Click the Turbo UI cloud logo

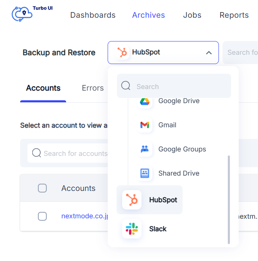coord(22,14)
